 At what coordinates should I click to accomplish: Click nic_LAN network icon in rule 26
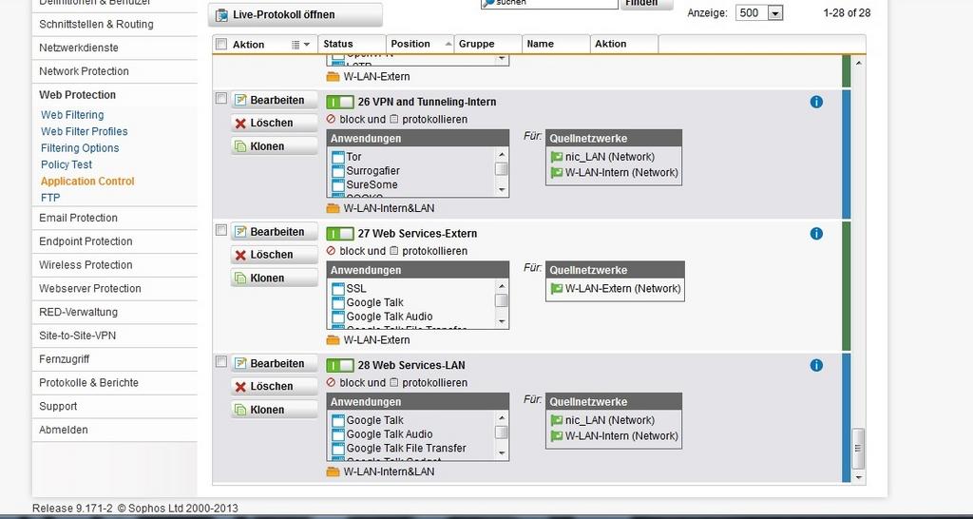(x=557, y=157)
